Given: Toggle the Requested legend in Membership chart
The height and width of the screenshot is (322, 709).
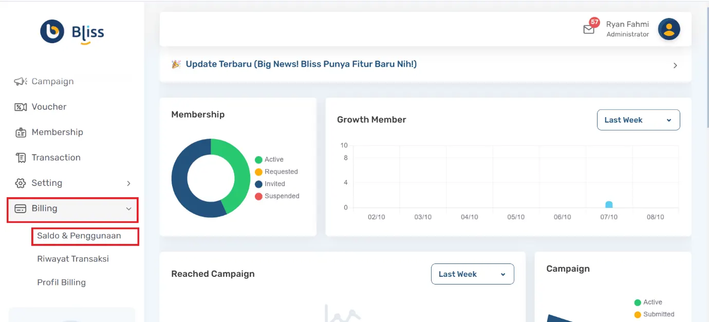Looking at the screenshot, I should [276, 172].
